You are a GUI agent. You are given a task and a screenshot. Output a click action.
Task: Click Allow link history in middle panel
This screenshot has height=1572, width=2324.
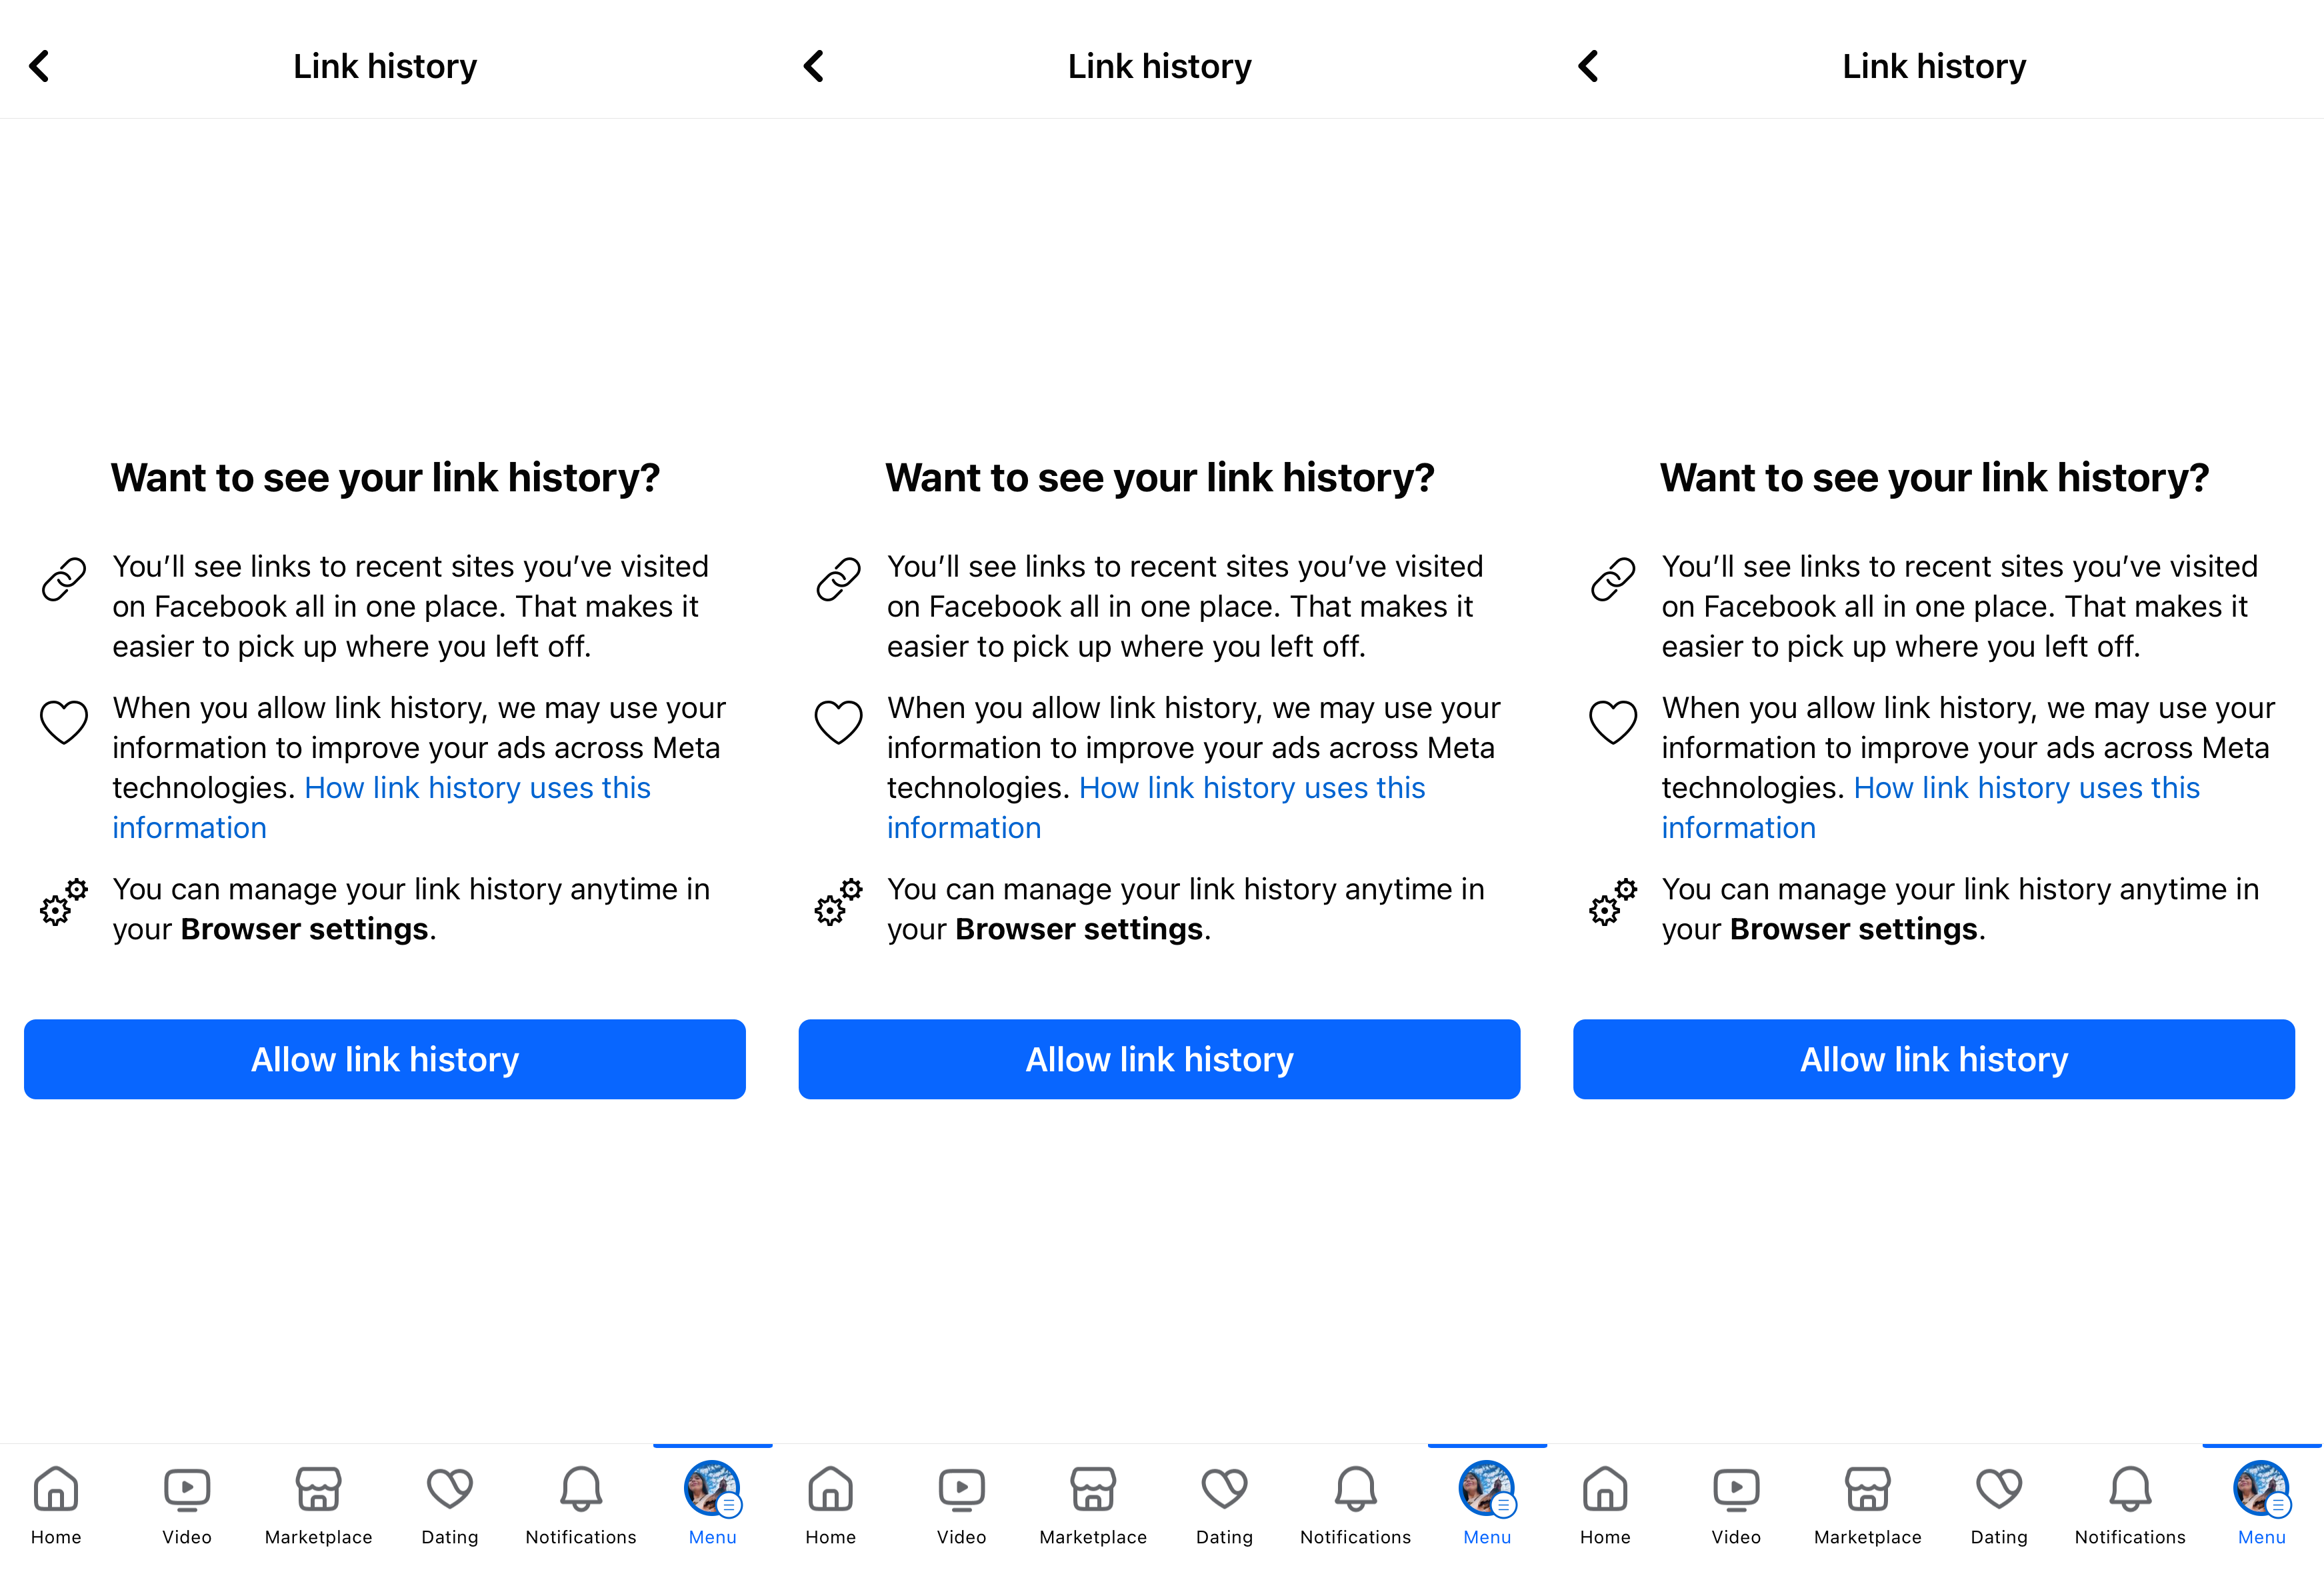click(x=1160, y=1059)
